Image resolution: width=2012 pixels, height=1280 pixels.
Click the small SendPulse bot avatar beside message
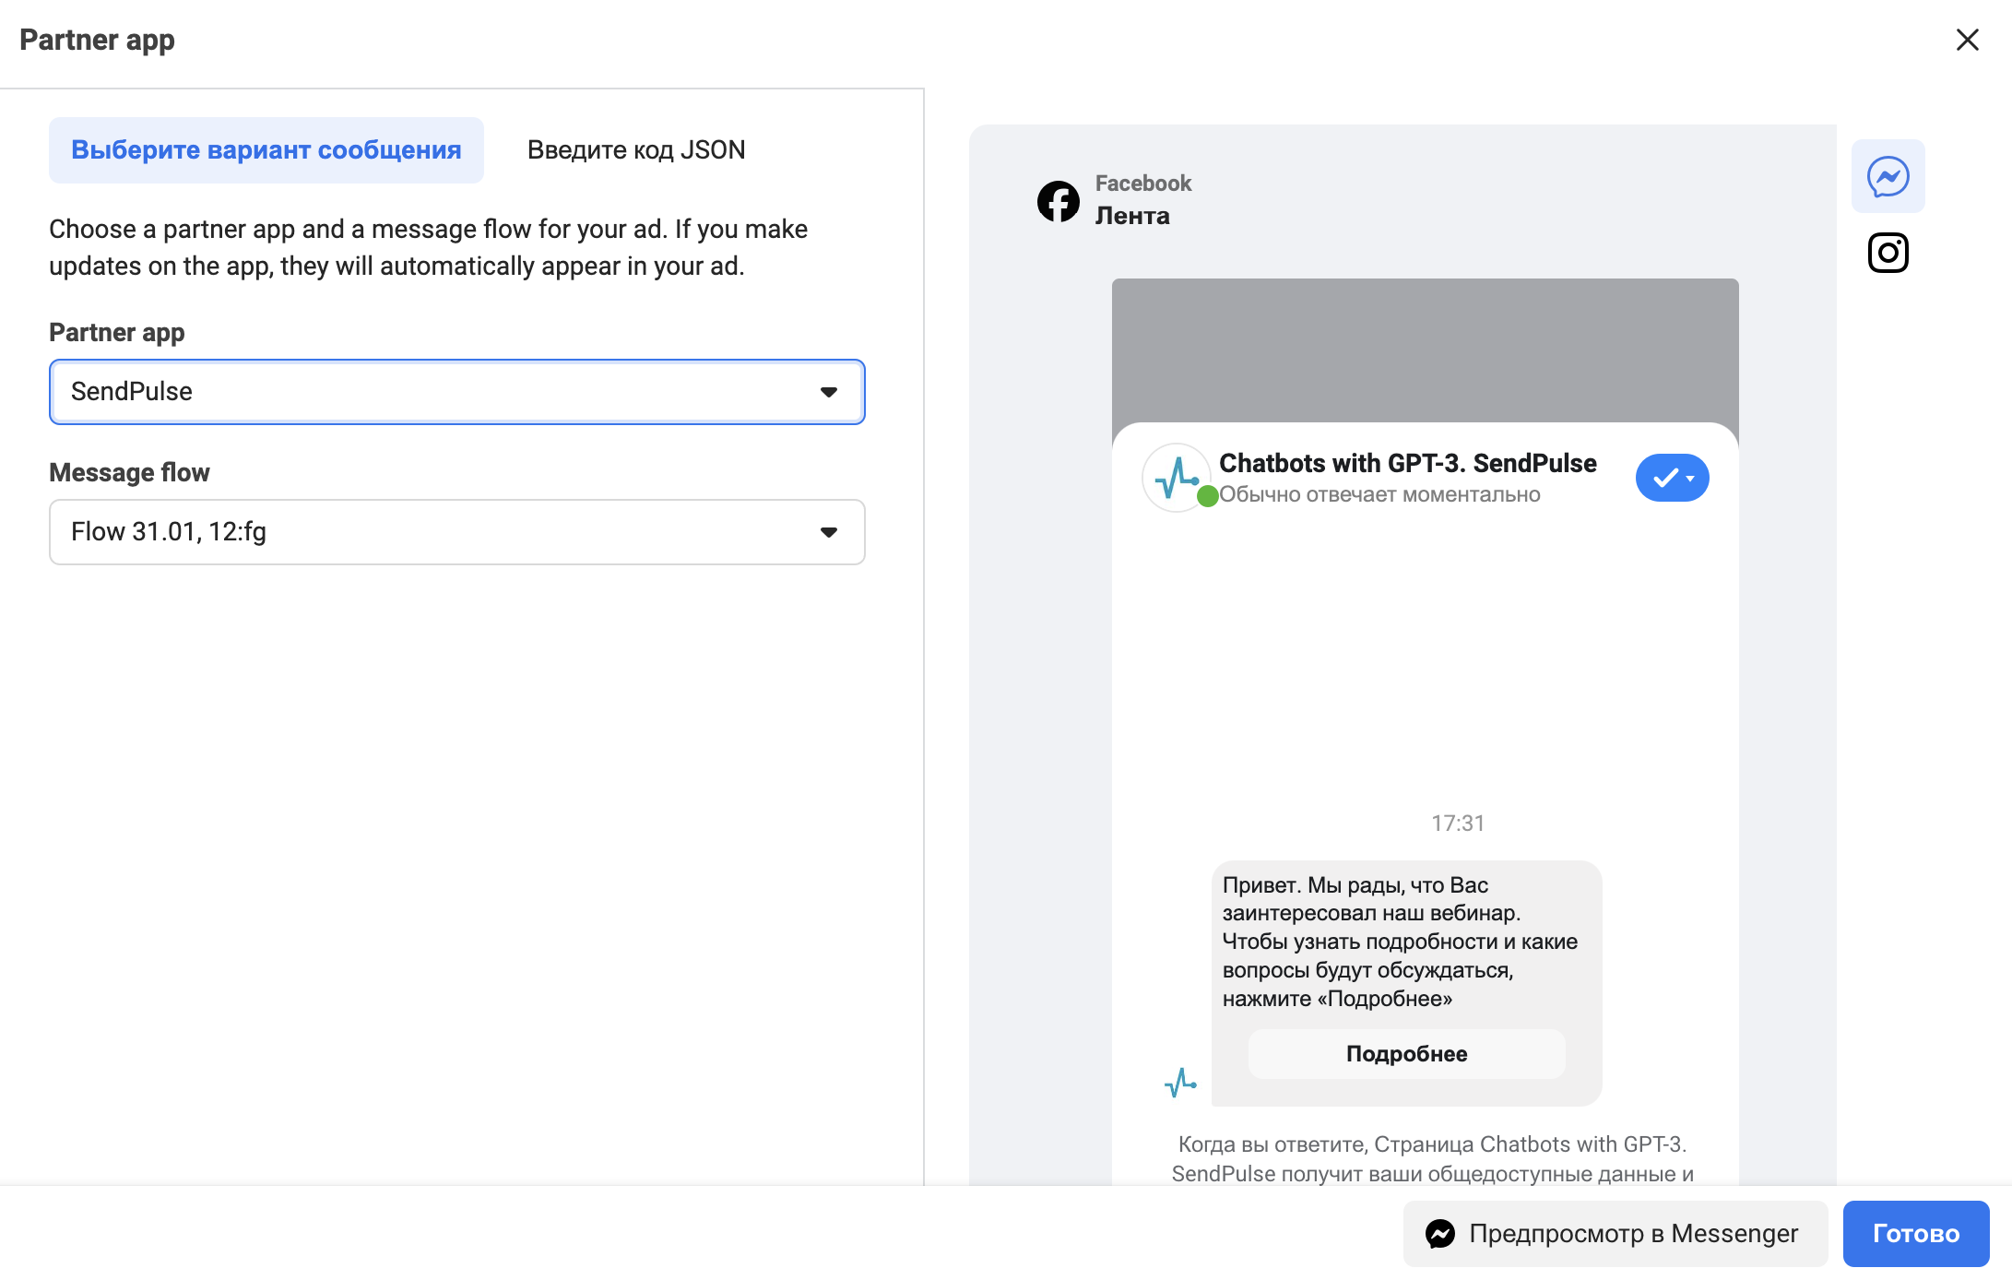point(1180,1082)
